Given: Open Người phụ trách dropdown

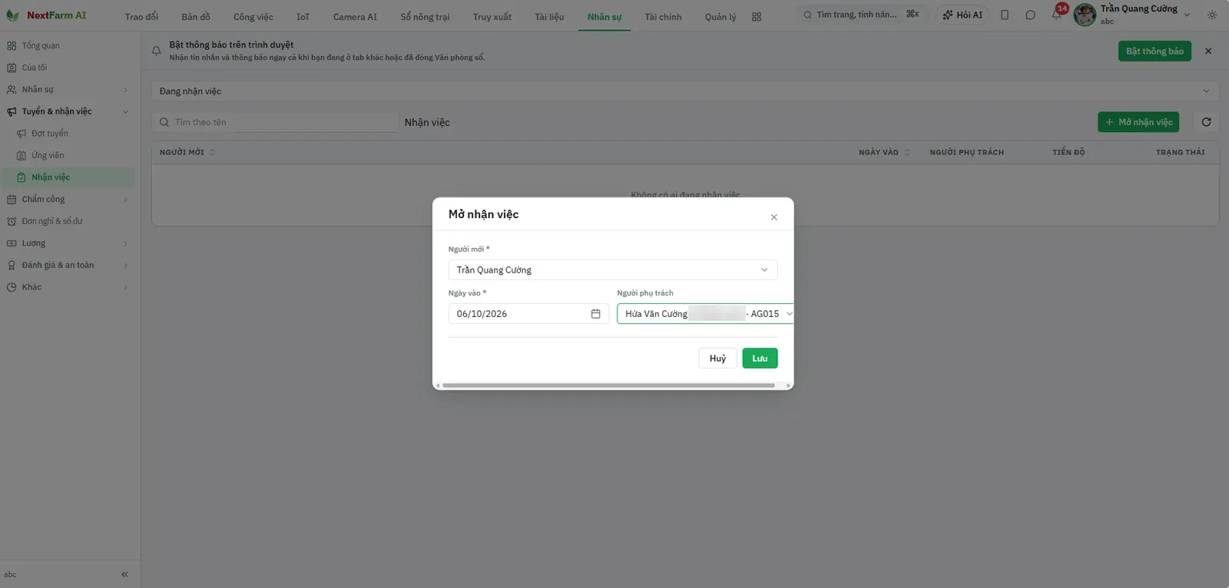Looking at the screenshot, I should (705, 314).
